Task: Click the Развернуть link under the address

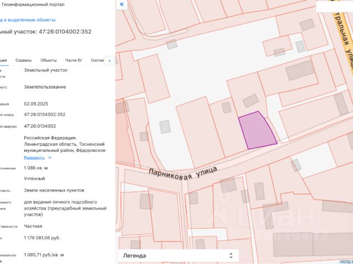Action: pyautogui.click(x=34, y=158)
